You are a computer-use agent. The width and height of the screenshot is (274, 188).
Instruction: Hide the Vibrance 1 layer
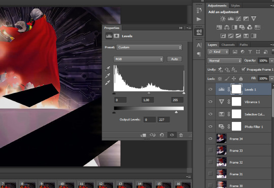tap(211, 102)
